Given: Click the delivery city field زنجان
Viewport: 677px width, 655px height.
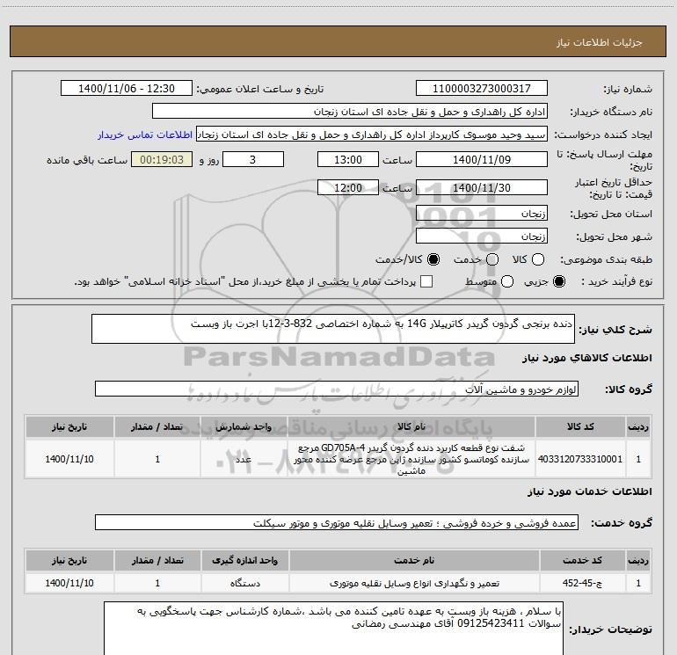Looking at the screenshot, I should [482, 237].
